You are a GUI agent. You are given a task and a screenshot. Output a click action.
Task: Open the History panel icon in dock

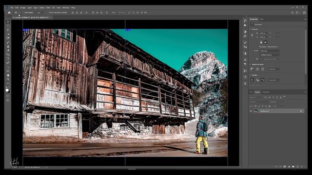pyautogui.click(x=245, y=20)
